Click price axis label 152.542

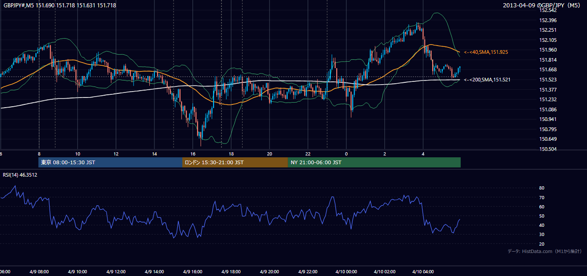click(548, 11)
